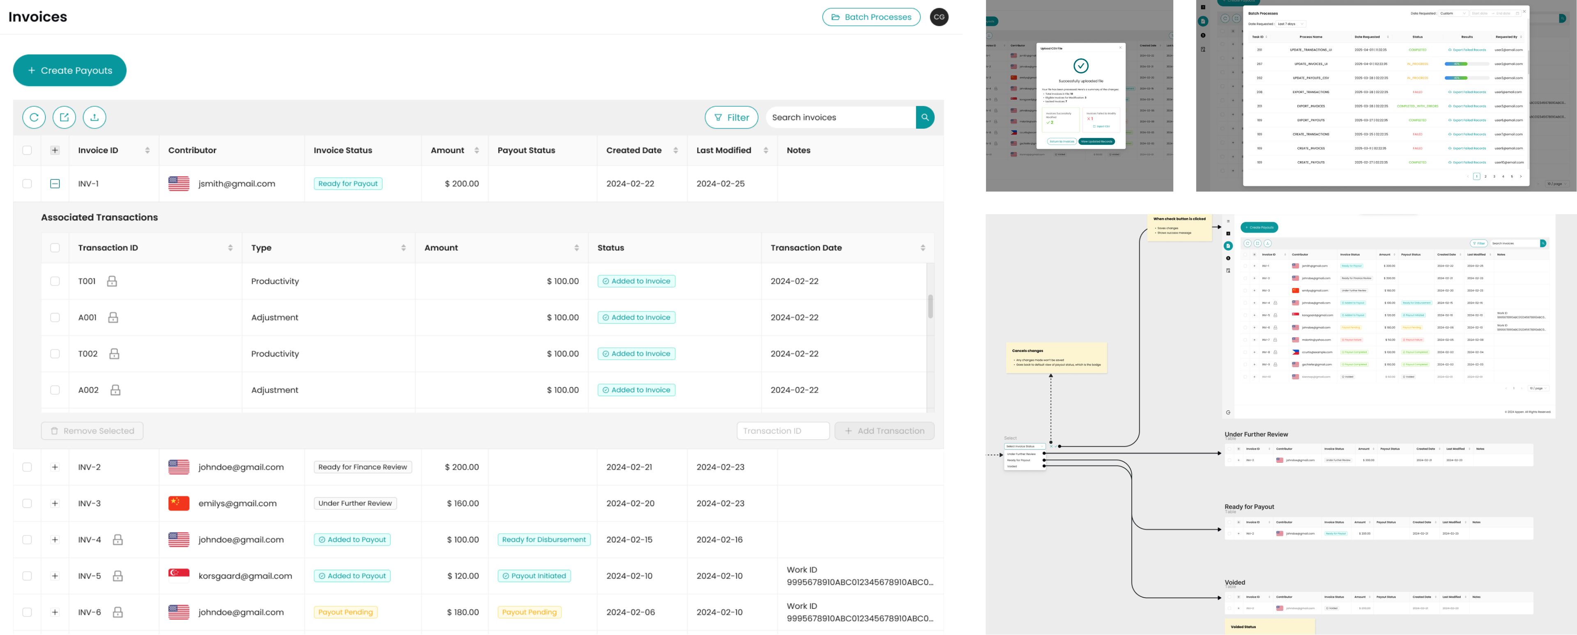Click the lock icon beside INV-6
Image resolution: width=1577 pixels, height=635 pixels.
coord(118,612)
